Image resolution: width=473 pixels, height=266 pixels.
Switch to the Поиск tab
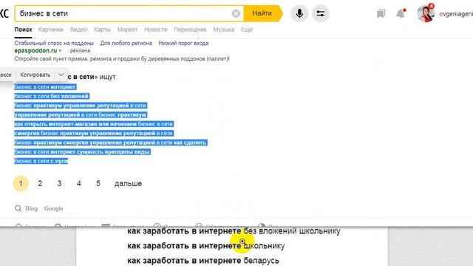pyautogui.click(x=23, y=30)
